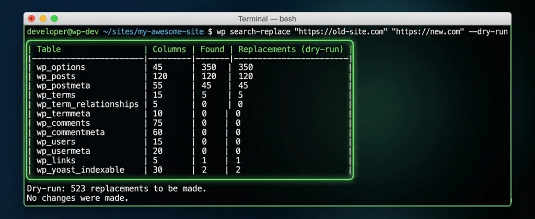Click the "Table" column header
The width and height of the screenshot is (535, 219).
click(x=49, y=50)
